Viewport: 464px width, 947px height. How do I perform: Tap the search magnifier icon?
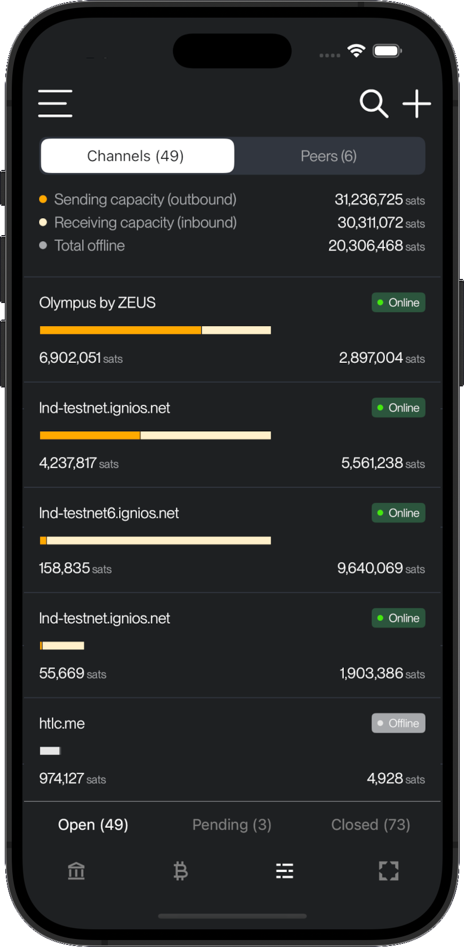point(373,103)
